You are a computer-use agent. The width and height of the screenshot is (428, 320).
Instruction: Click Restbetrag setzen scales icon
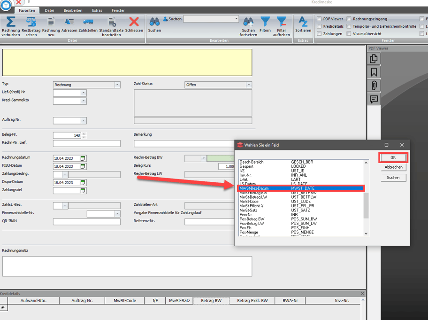tap(31, 22)
